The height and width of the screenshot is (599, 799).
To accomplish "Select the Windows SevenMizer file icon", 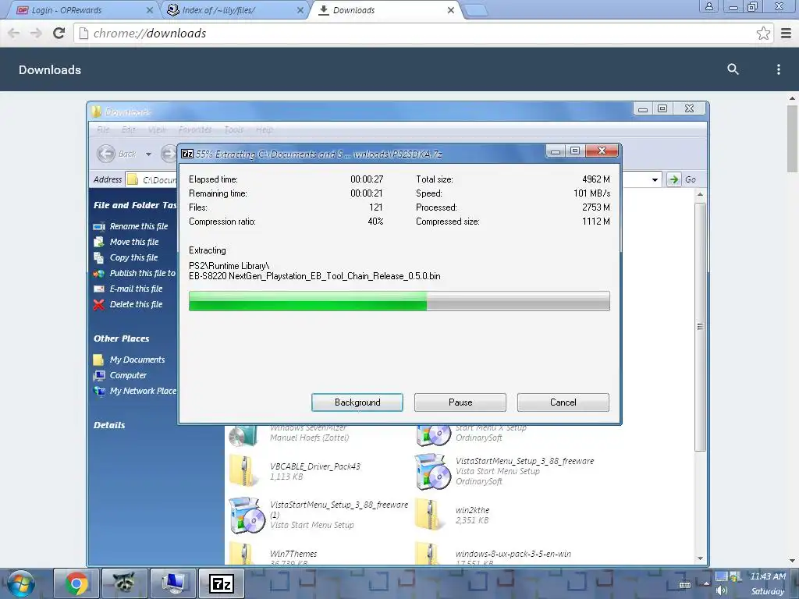I will 244,436.
